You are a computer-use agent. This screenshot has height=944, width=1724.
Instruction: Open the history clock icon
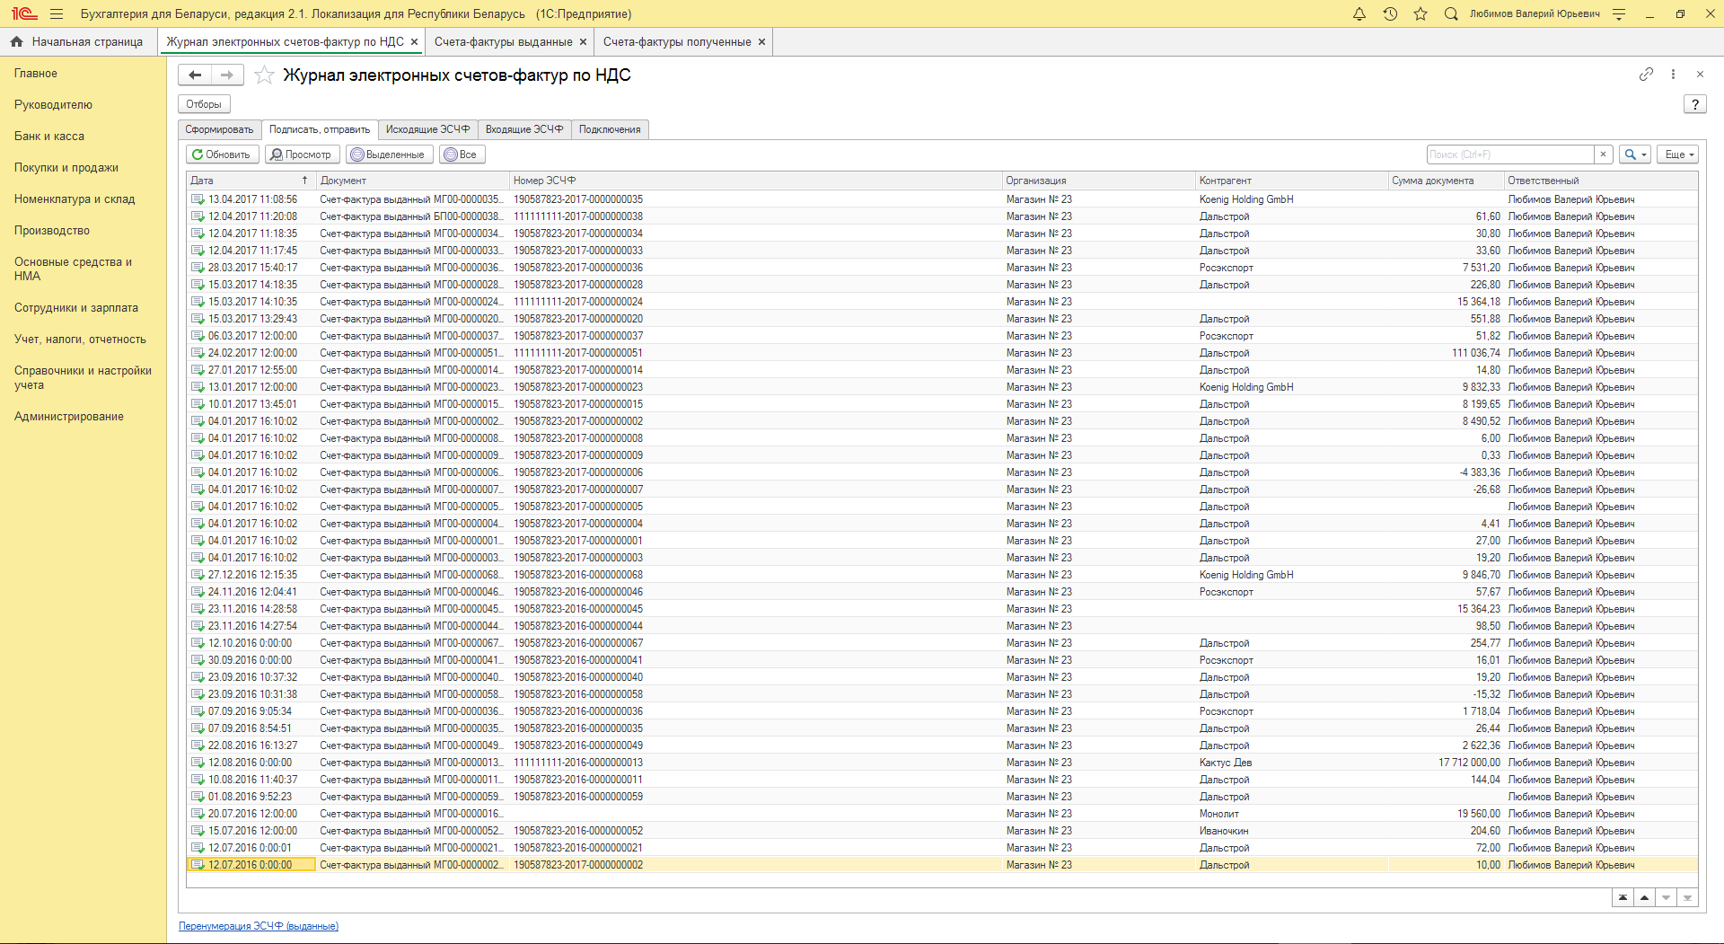click(1390, 14)
